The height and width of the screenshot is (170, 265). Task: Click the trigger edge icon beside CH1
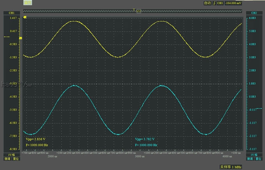click(x=214, y=3)
